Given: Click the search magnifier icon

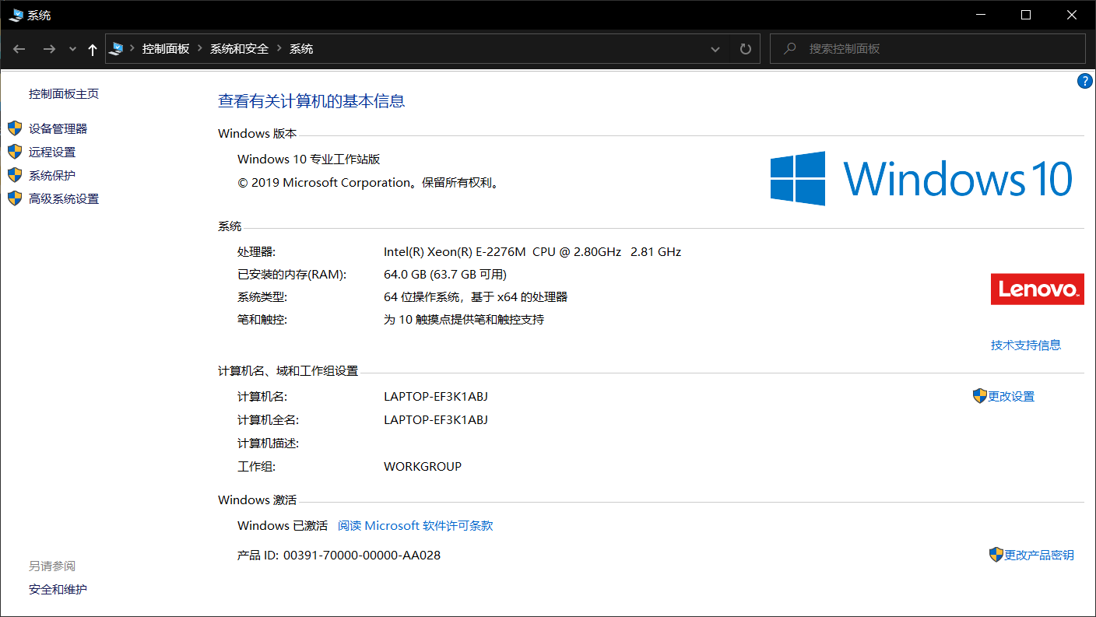Looking at the screenshot, I should click(x=790, y=49).
